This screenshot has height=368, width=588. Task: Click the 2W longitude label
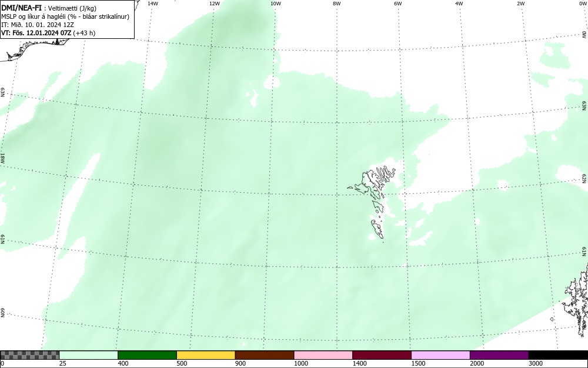tap(520, 4)
